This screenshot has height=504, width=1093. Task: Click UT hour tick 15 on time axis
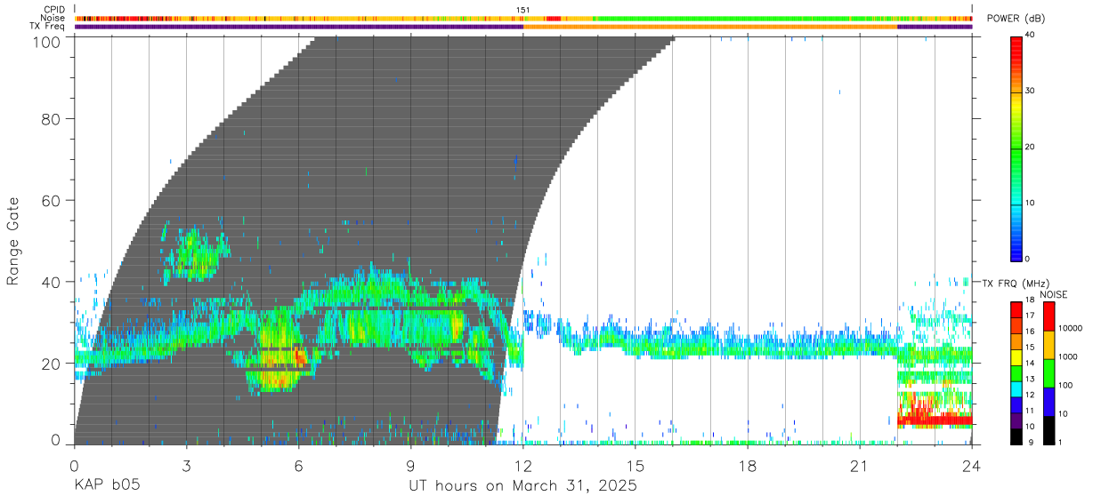click(636, 467)
